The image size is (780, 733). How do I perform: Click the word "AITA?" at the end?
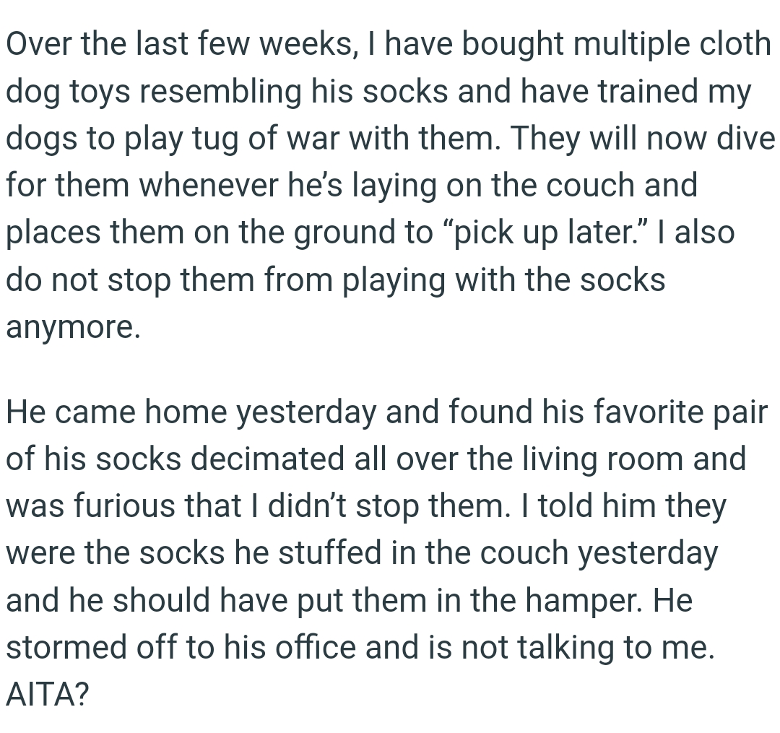click(48, 695)
